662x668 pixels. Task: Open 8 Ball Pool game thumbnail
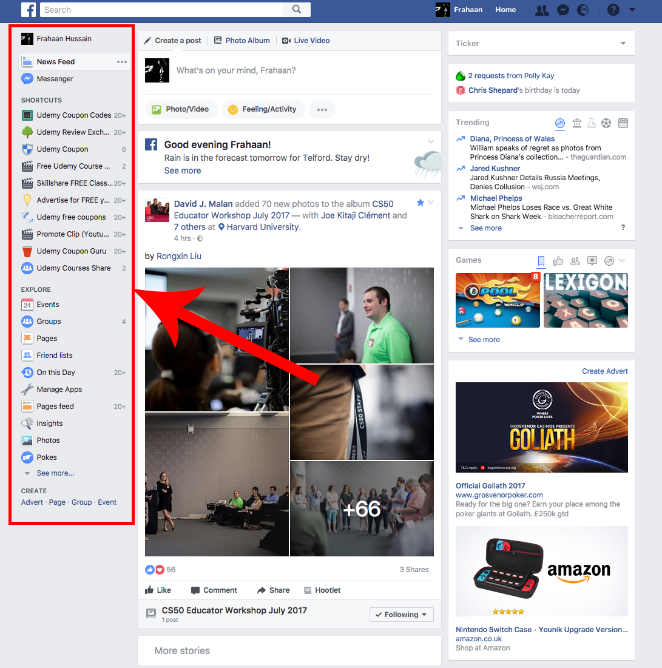pos(498,300)
